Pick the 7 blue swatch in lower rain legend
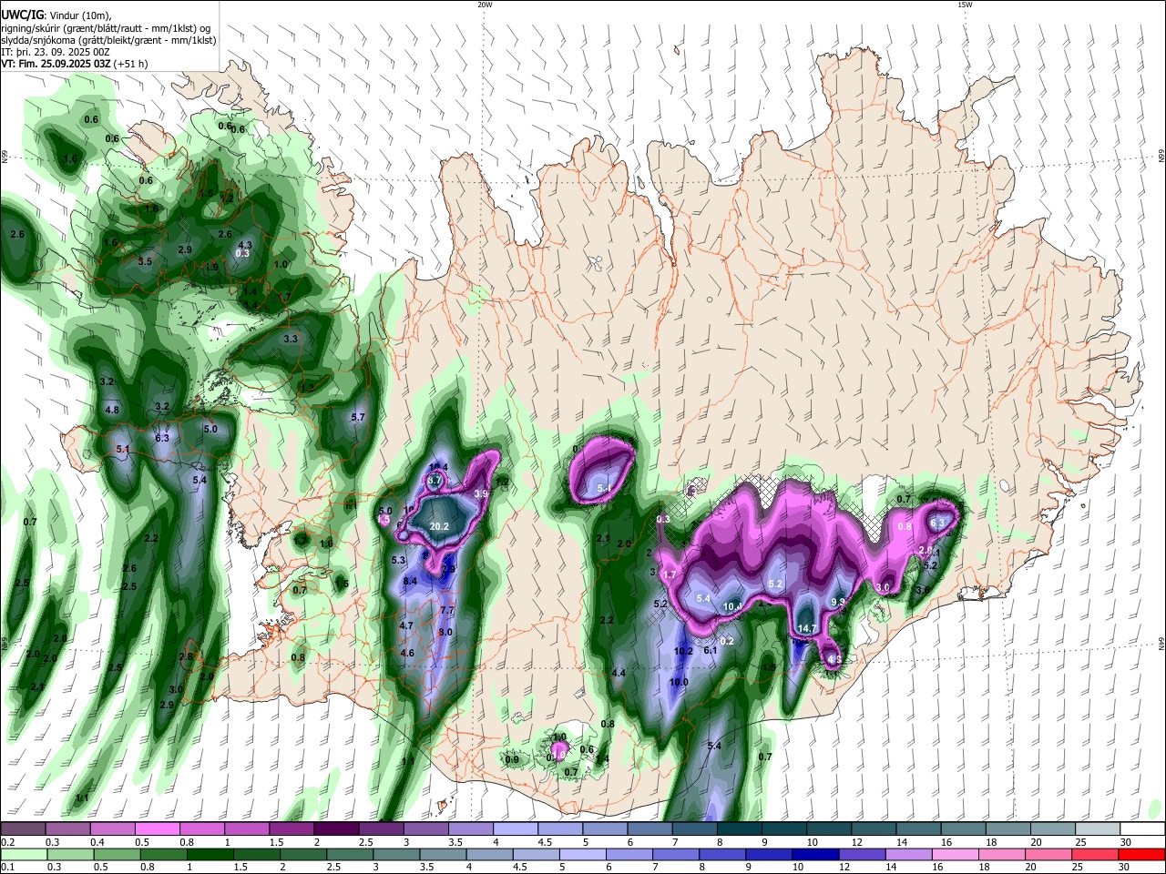The image size is (1166, 874). (677, 854)
